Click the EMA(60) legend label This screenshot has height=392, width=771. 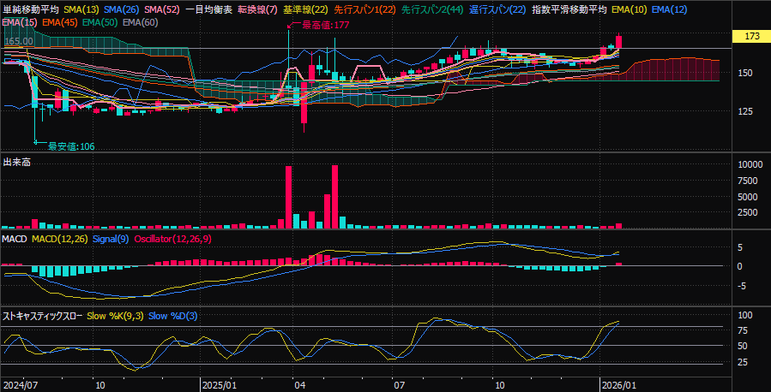point(140,21)
